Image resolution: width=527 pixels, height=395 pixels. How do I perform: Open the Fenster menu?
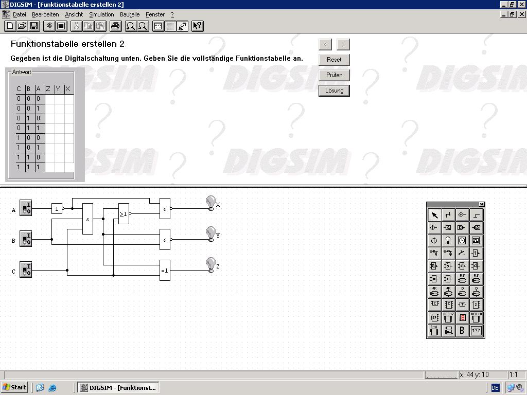click(155, 14)
